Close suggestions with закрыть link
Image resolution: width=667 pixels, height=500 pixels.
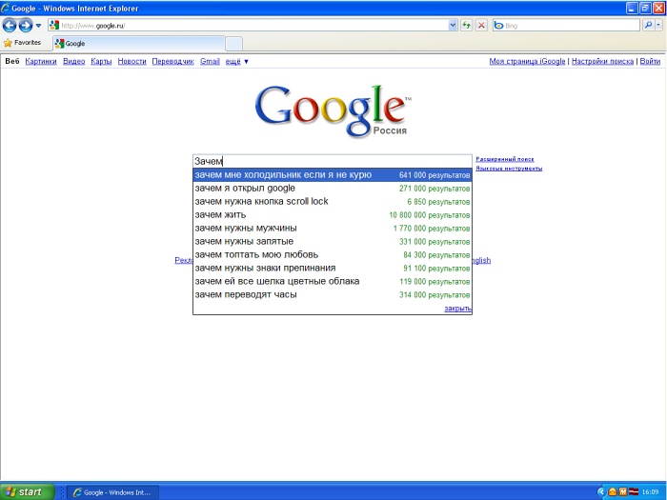click(x=457, y=309)
